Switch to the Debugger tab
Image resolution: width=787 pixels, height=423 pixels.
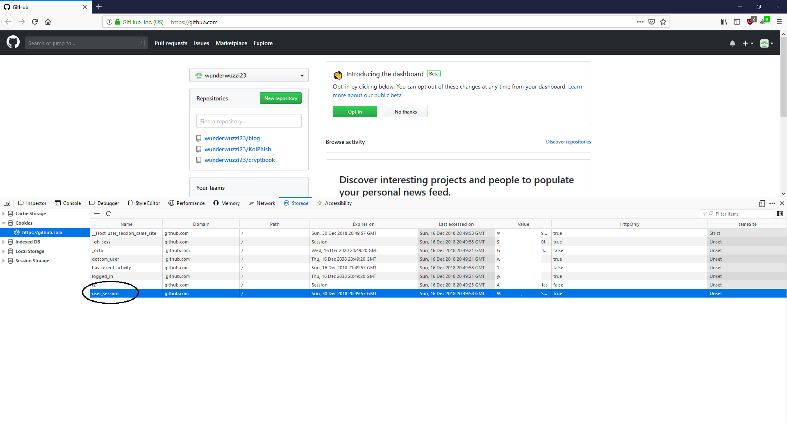(x=104, y=203)
